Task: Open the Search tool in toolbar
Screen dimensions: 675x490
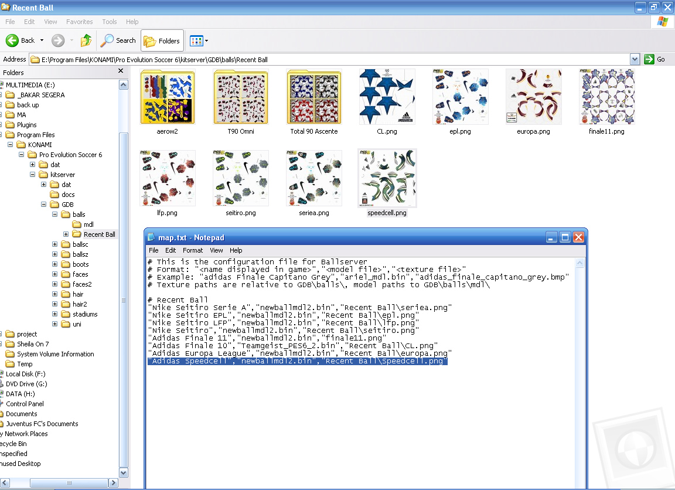Action: tap(118, 40)
